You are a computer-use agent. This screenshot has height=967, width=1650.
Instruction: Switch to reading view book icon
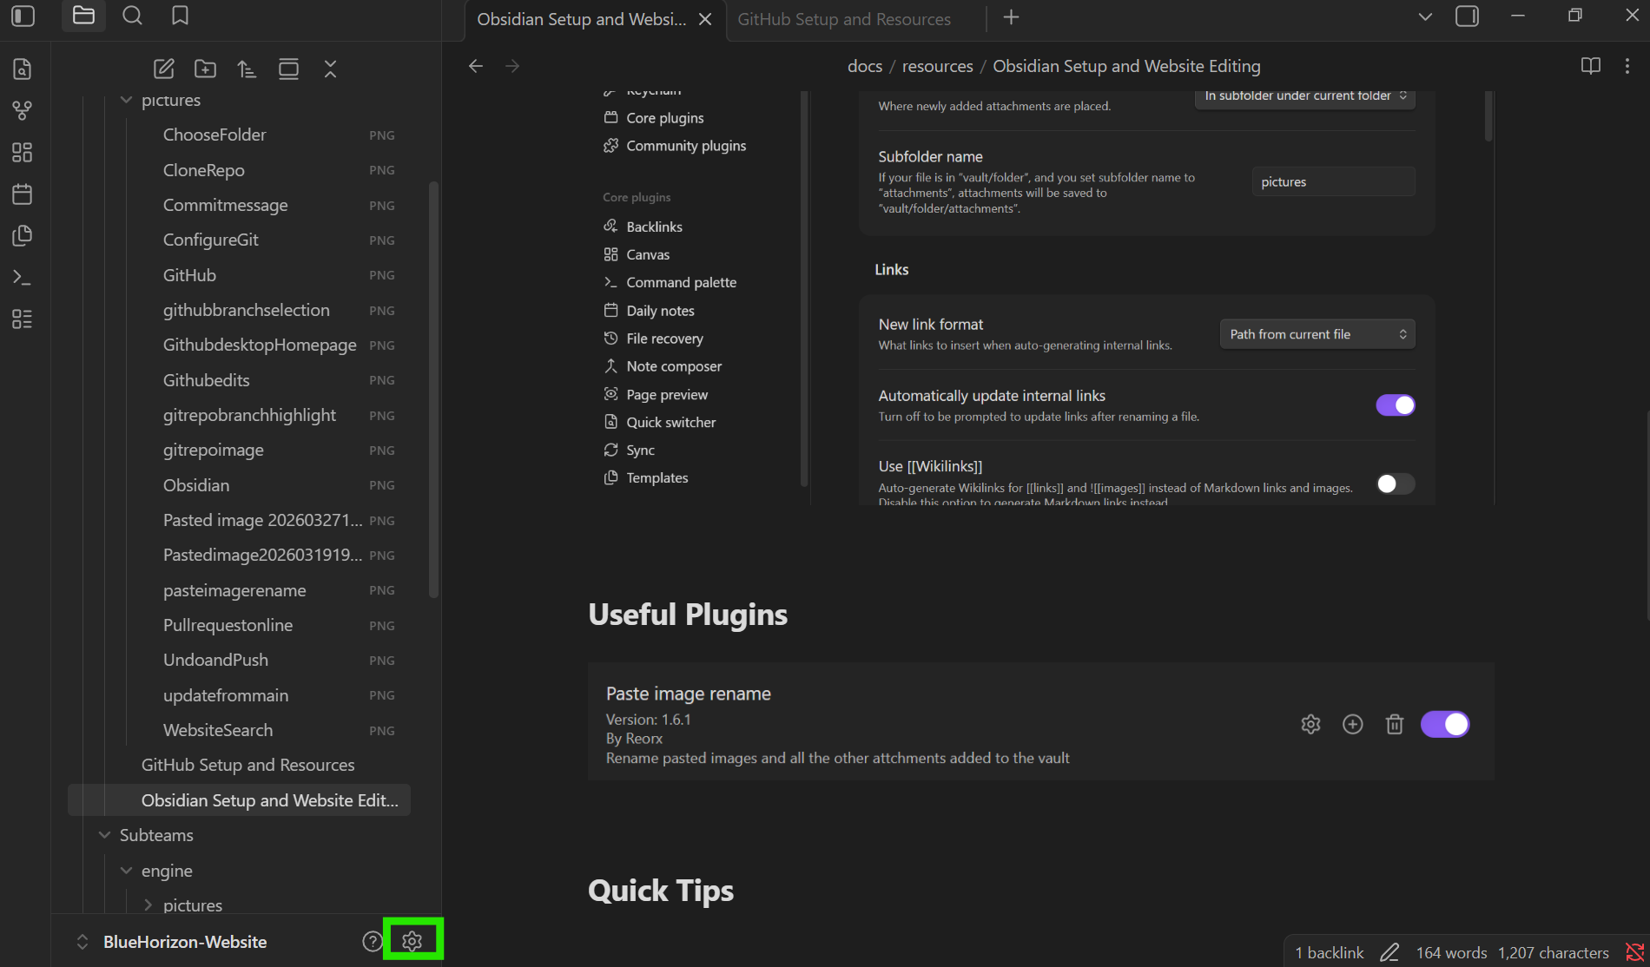click(1591, 66)
